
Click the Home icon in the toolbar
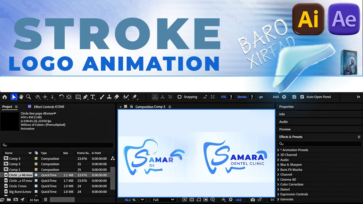[5, 97]
